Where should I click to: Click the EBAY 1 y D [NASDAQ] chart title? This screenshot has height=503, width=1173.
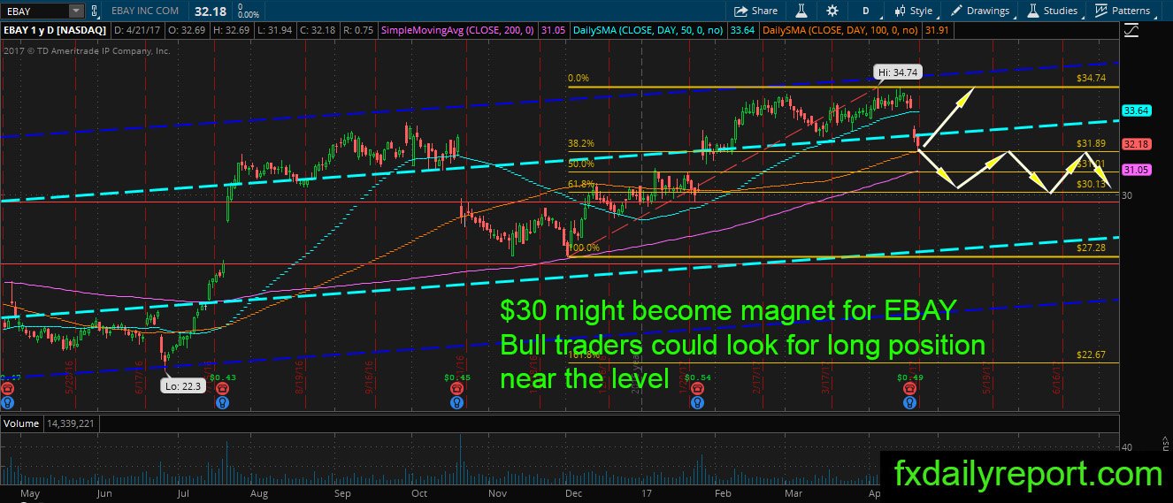[57, 31]
